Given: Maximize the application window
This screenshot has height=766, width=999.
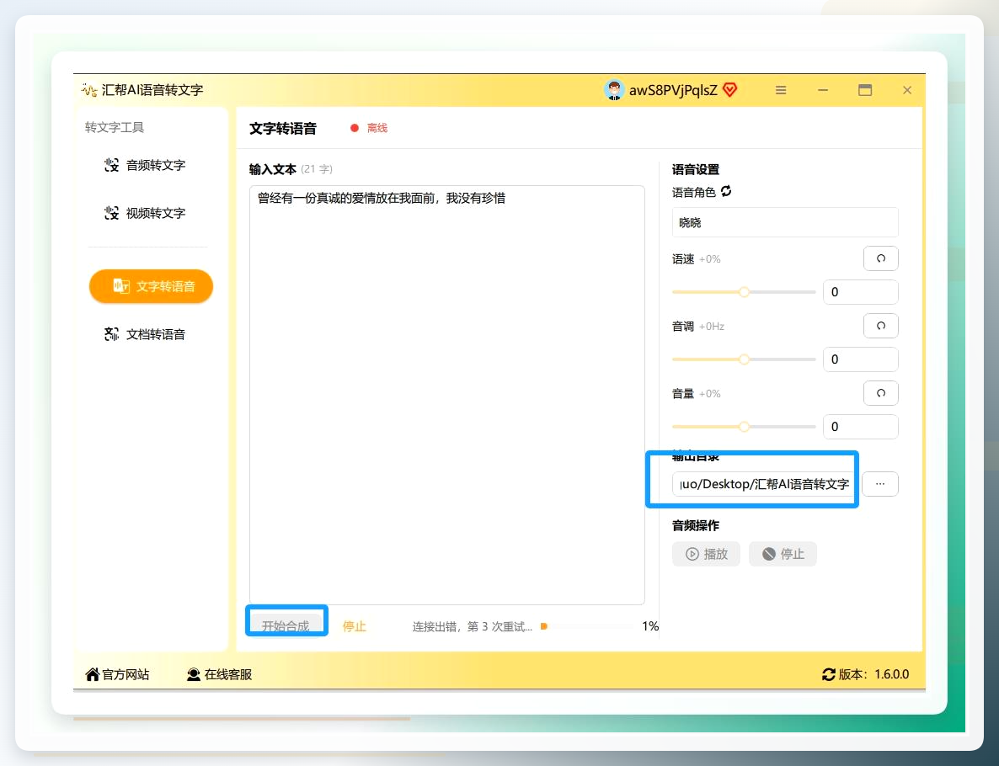Looking at the screenshot, I should click(x=864, y=90).
